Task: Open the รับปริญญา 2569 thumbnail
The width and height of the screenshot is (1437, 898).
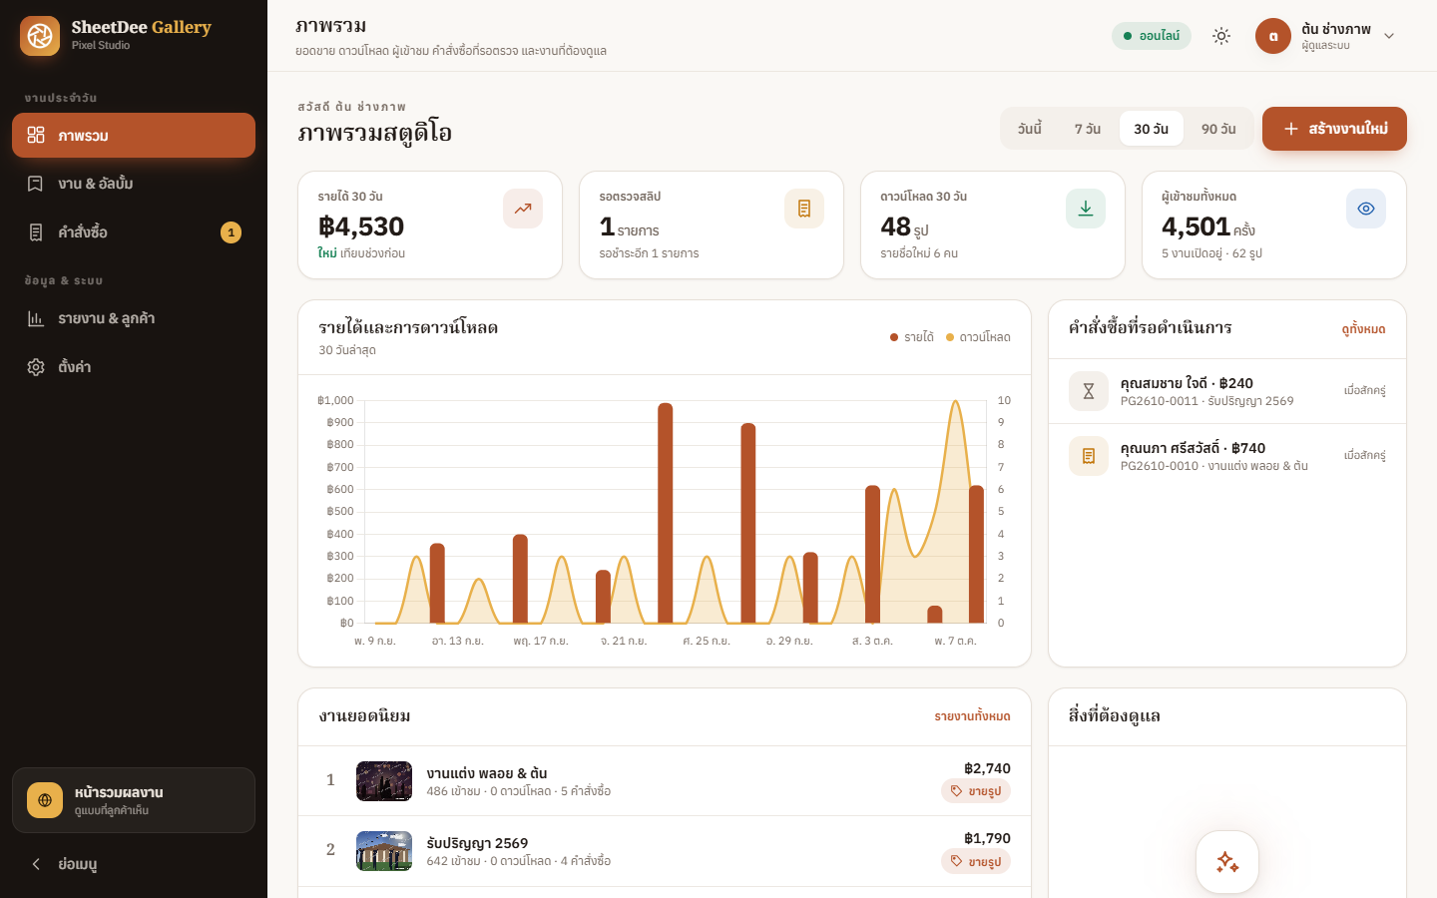Action: click(x=384, y=851)
